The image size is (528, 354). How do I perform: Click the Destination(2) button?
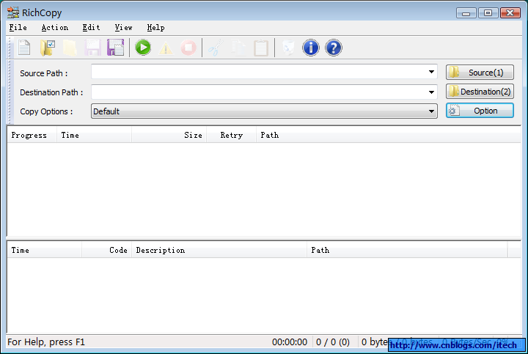coord(480,92)
